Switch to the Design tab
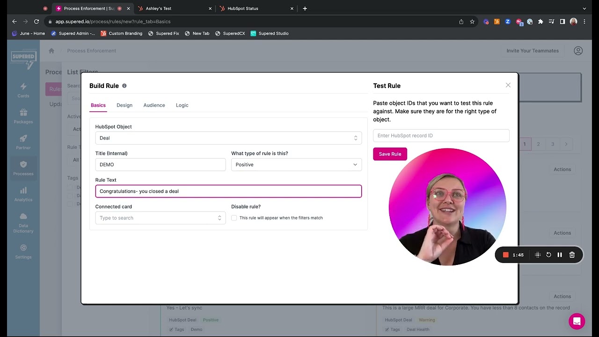Image resolution: width=599 pixels, height=337 pixels. [124, 105]
